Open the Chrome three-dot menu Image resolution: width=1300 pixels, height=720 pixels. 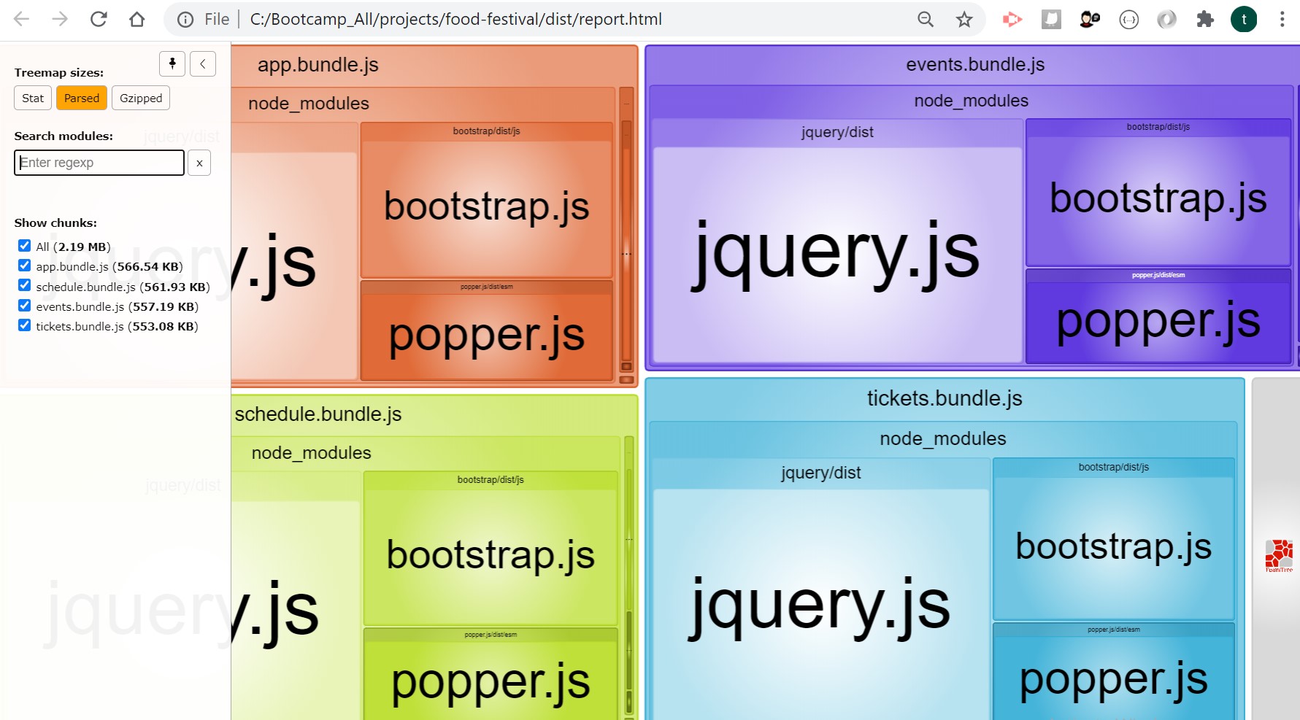coord(1282,20)
